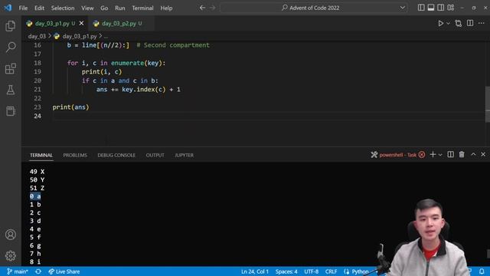490x276 pixels.
Task: Change encoding via UTF-8
Action: point(312,271)
